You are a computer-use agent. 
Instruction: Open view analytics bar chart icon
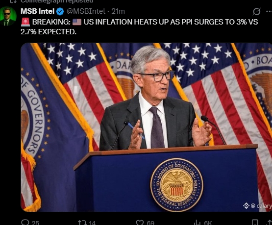[197, 223]
